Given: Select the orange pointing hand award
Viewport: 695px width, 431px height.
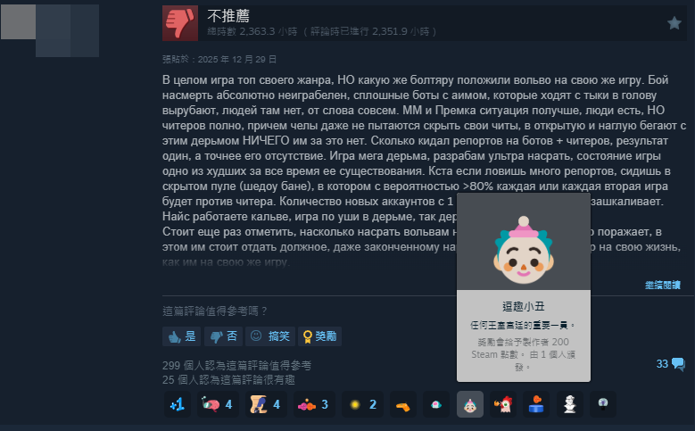Looking at the screenshot, I should coord(403,404).
